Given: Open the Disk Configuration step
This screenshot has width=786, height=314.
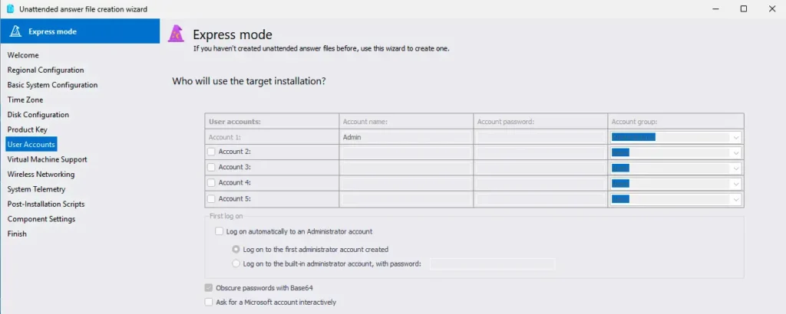Looking at the screenshot, I should tap(38, 115).
